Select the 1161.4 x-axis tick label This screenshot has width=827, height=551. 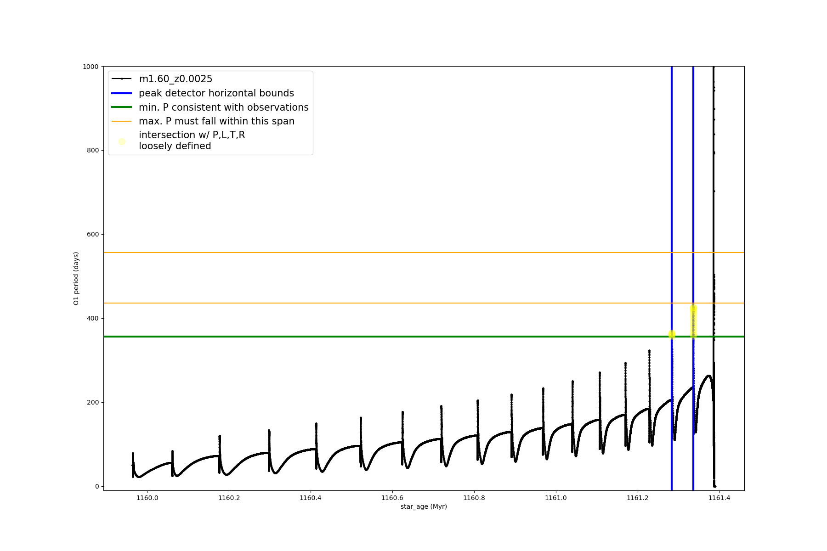719,498
